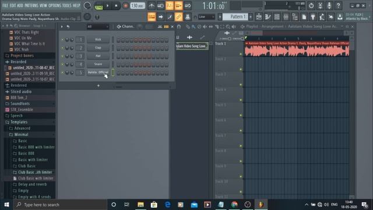Toggle the orange 3-2-1 countdown button
373x210 pixels.
click(170, 5)
